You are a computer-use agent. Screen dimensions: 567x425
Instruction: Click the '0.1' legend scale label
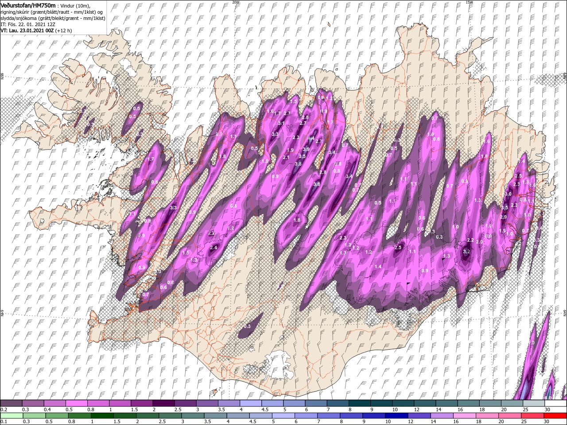click(x=4, y=422)
